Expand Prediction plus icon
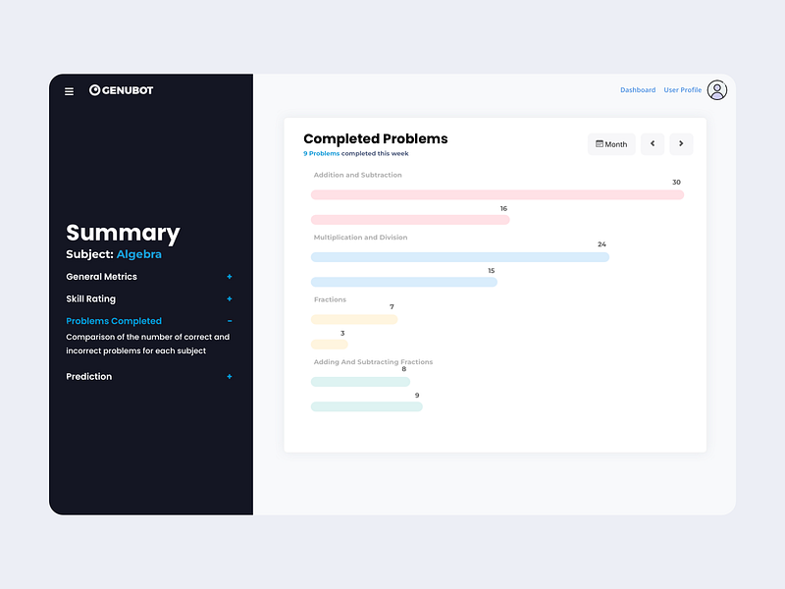Viewport: 785px width, 589px height. (230, 377)
